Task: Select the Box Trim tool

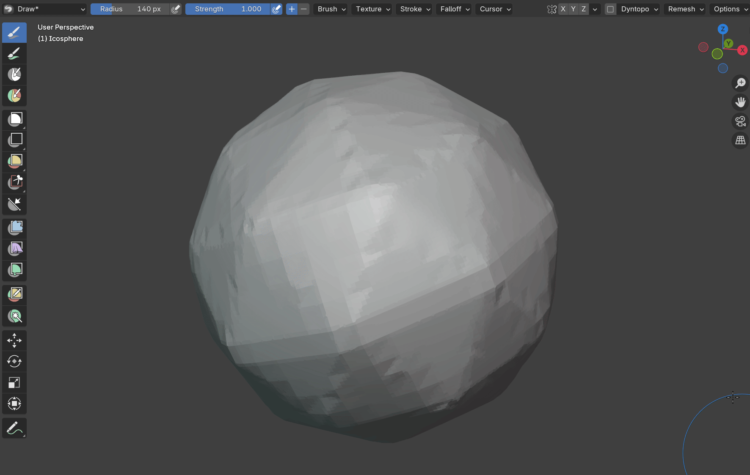Action: (x=14, y=183)
